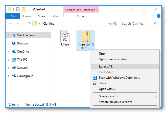
Task: Open the File menu tab
Action: click(x=13, y=16)
